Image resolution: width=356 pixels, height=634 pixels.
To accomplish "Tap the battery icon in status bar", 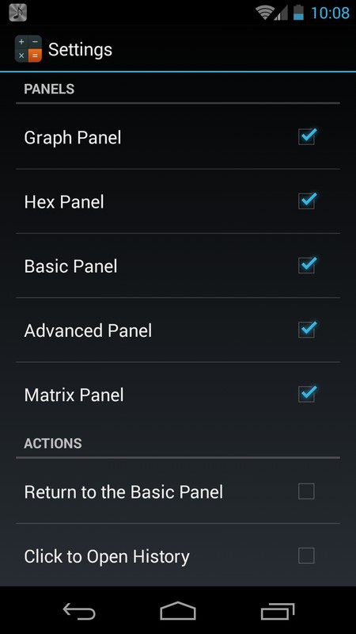I will point(298,12).
